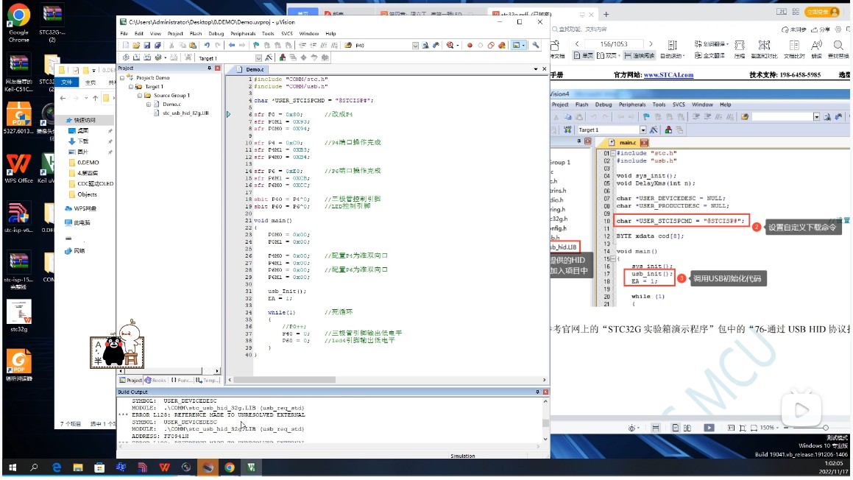
Task: Open PDF compress tool in WPS viewer
Action: click(740, 49)
